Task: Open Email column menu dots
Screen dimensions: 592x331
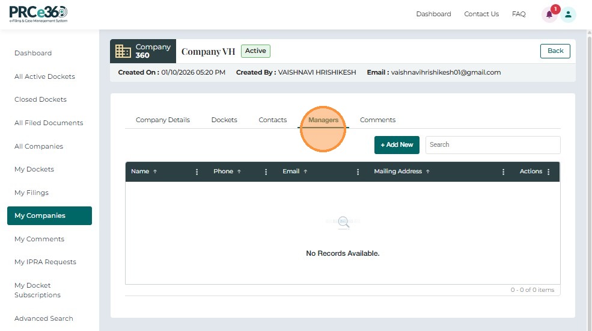Action: coord(358,172)
